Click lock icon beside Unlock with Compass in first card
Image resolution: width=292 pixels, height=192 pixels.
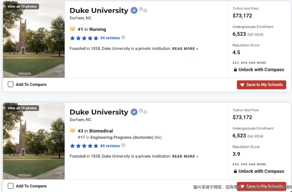tap(235, 70)
